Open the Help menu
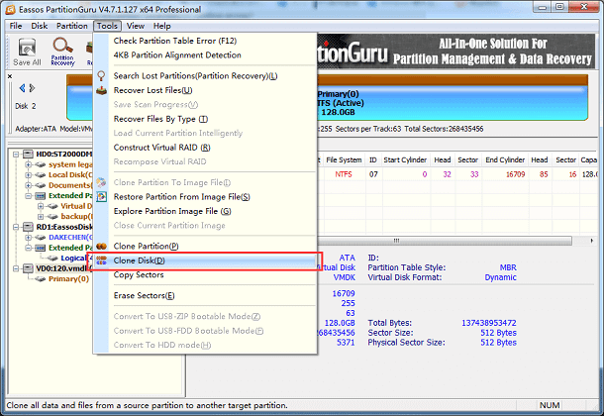This screenshot has height=416, width=604. pyautogui.click(x=161, y=26)
